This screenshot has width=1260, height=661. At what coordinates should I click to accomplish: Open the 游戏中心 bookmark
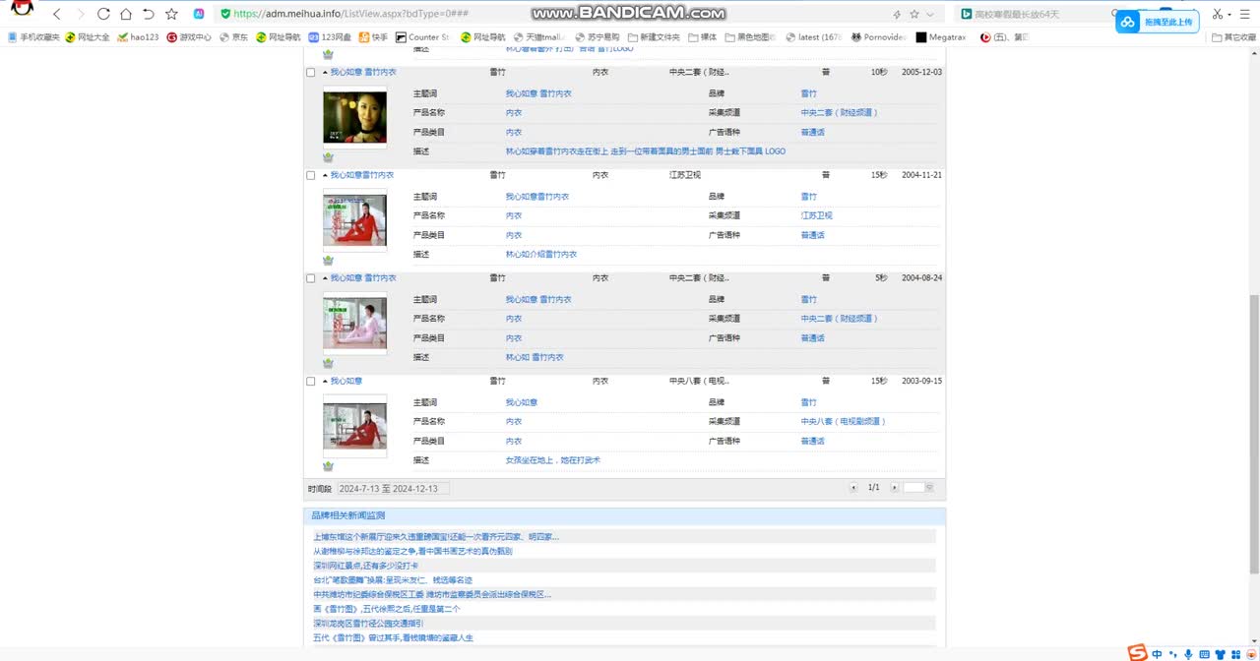[x=189, y=37]
